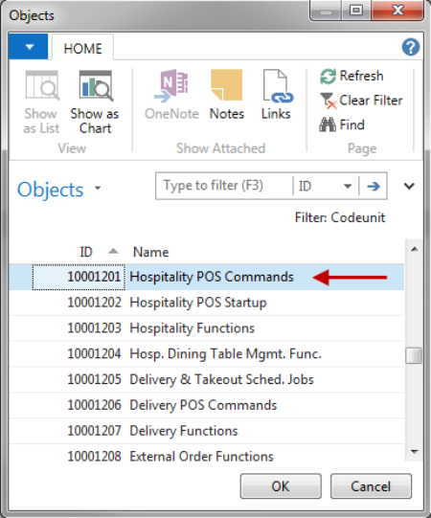Open the blue help question mark
Viewport: 431px width, 518px height.
tap(411, 47)
